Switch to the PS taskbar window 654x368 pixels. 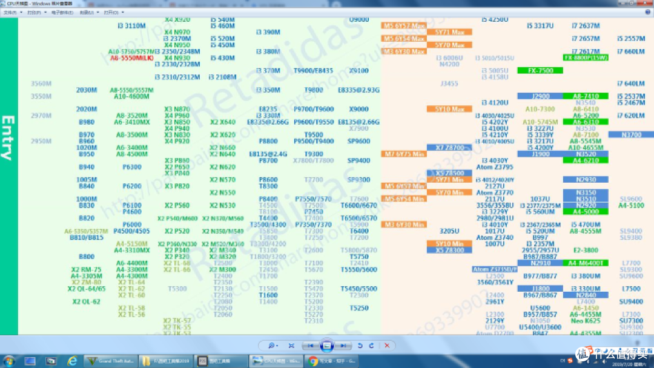[221, 361]
